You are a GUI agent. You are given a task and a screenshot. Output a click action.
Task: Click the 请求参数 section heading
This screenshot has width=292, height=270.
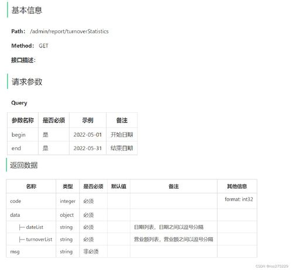point(27,82)
